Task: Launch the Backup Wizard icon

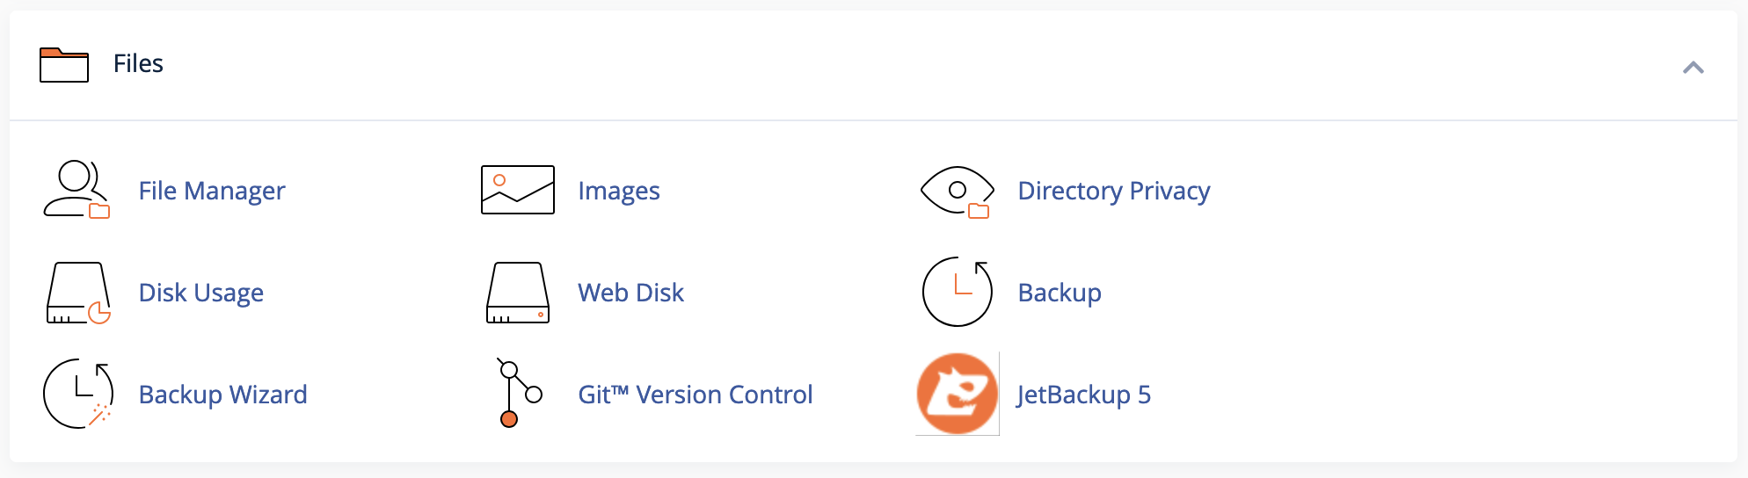Action: 78,394
